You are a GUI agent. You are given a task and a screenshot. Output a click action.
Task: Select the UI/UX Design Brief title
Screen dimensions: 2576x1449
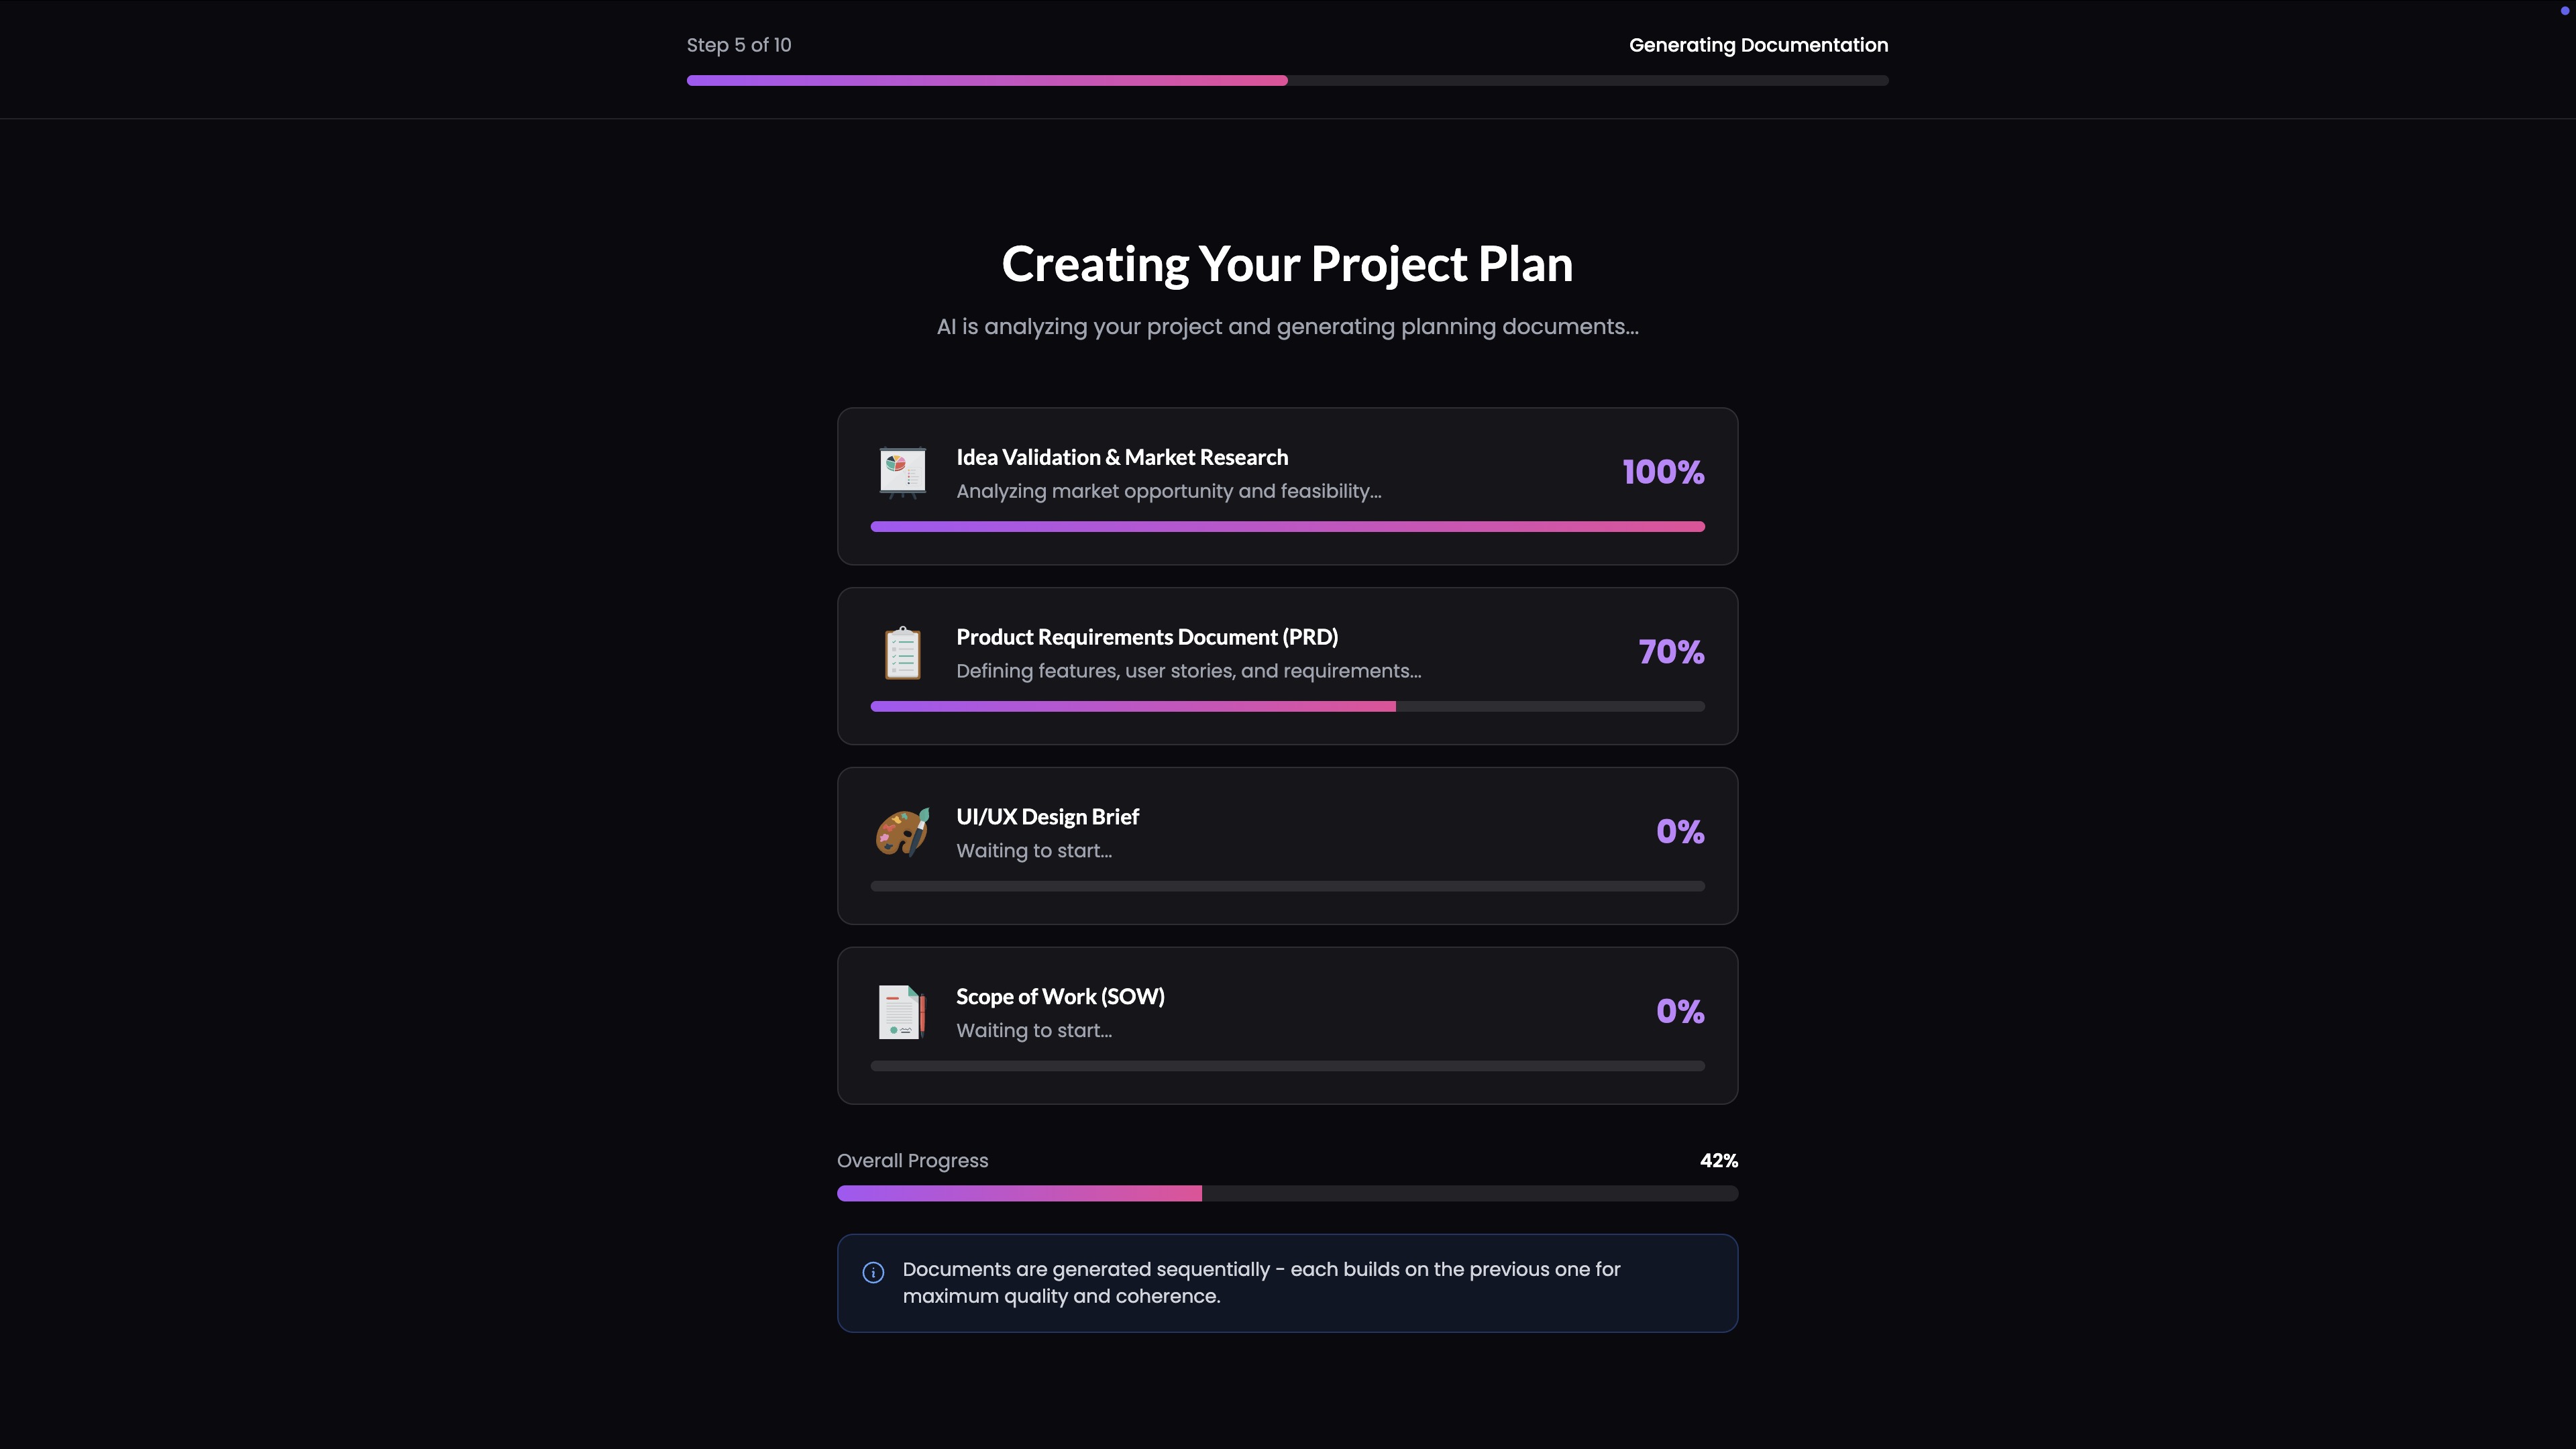[1047, 817]
